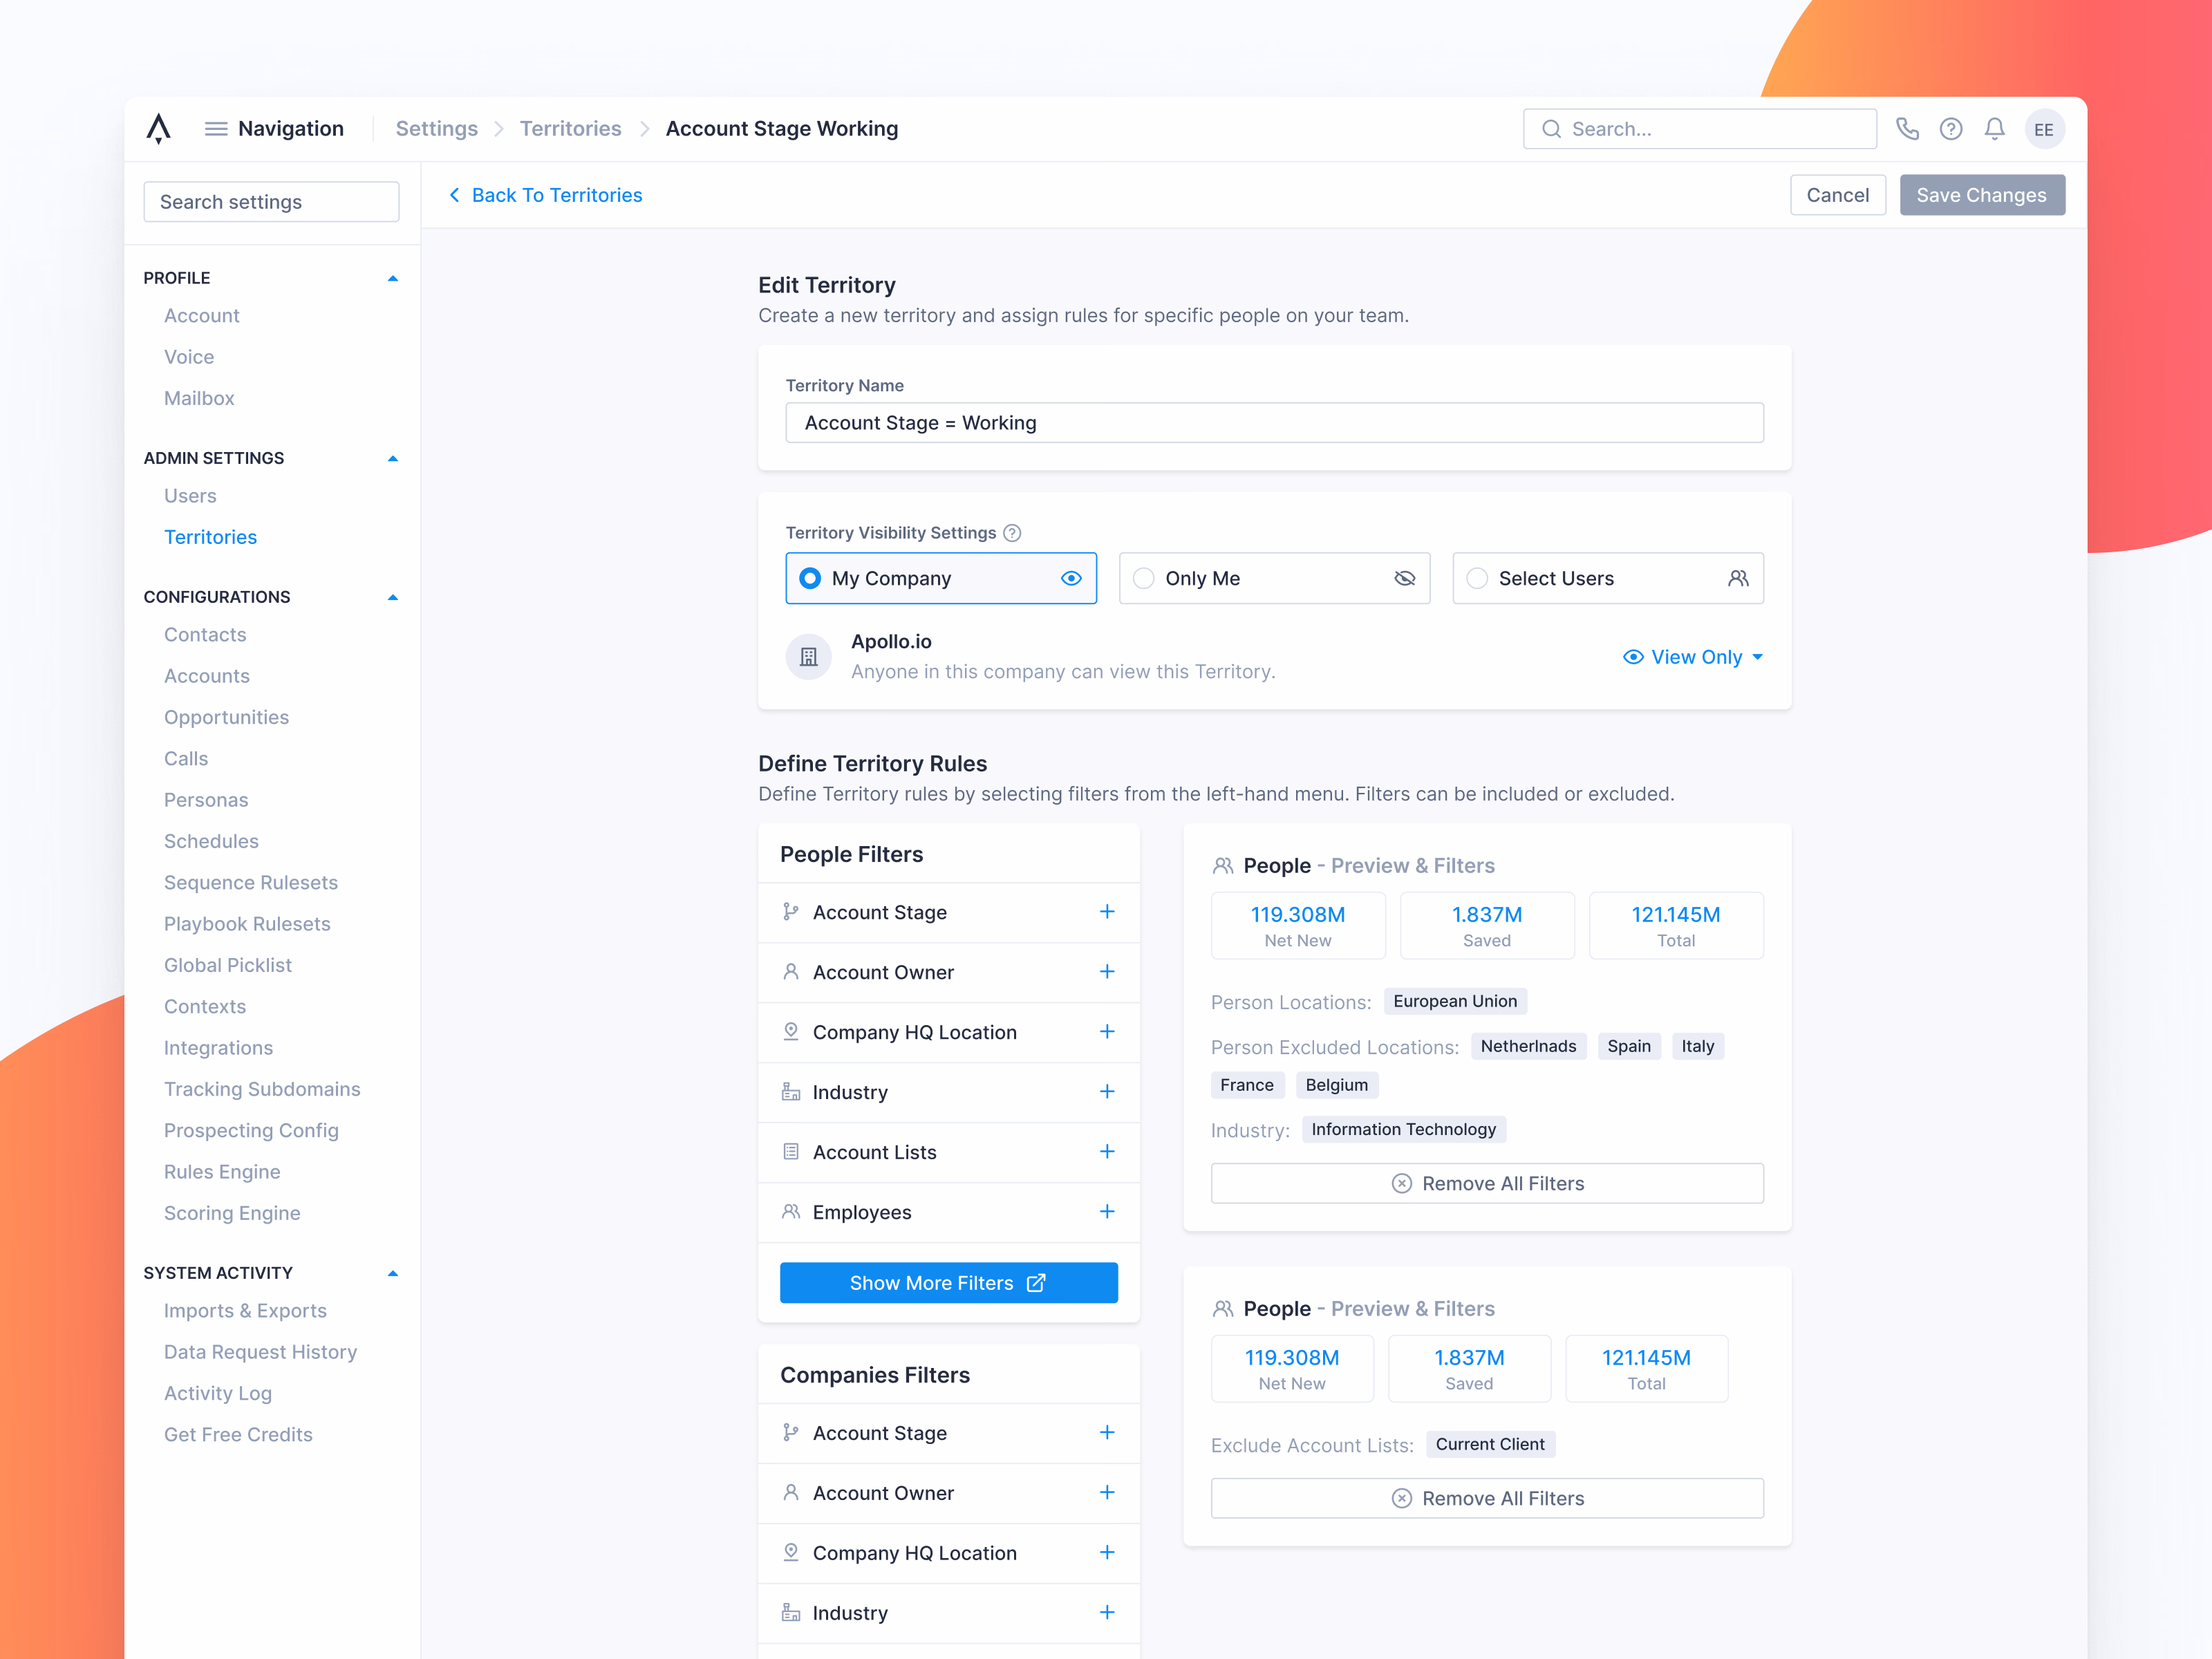
Task: Add People filter Account Stage with plus
Action: click(1107, 911)
